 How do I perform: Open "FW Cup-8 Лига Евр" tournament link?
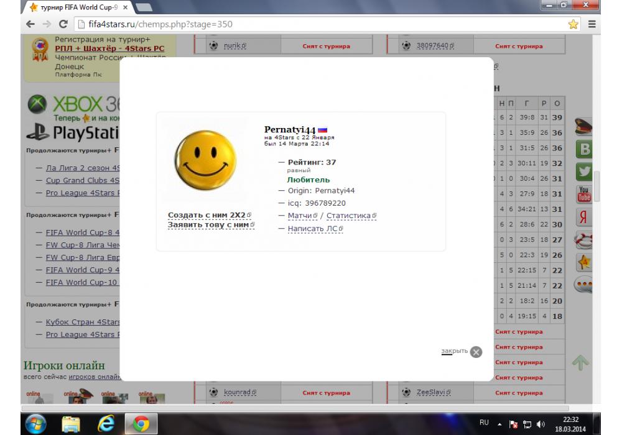[83, 257]
